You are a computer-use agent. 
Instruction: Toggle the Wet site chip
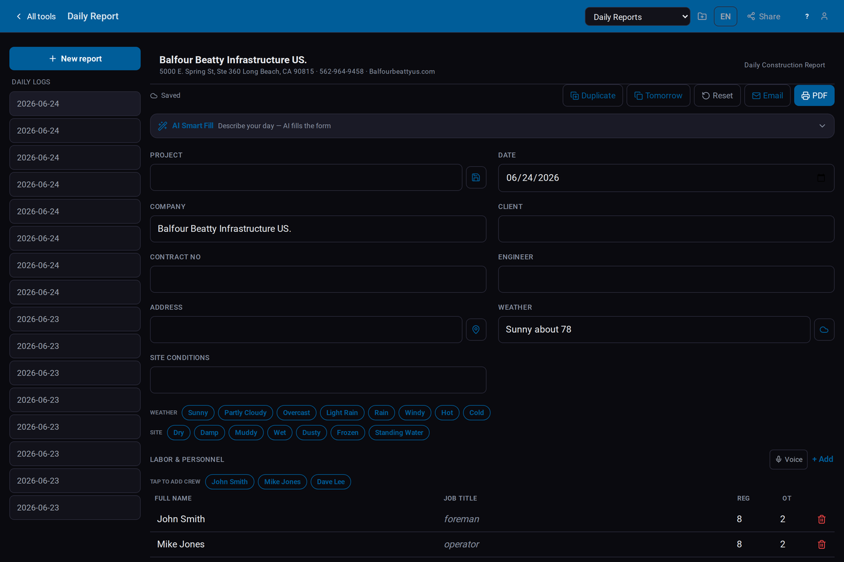pyautogui.click(x=280, y=432)
